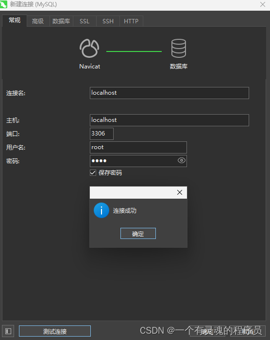
Task: Click the Navicat logo icon
Action: point(89,49)
